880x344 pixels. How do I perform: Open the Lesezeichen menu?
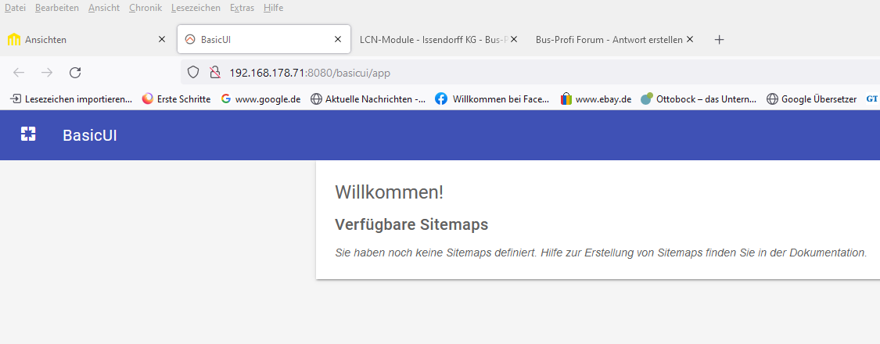[x=195, y=8]
